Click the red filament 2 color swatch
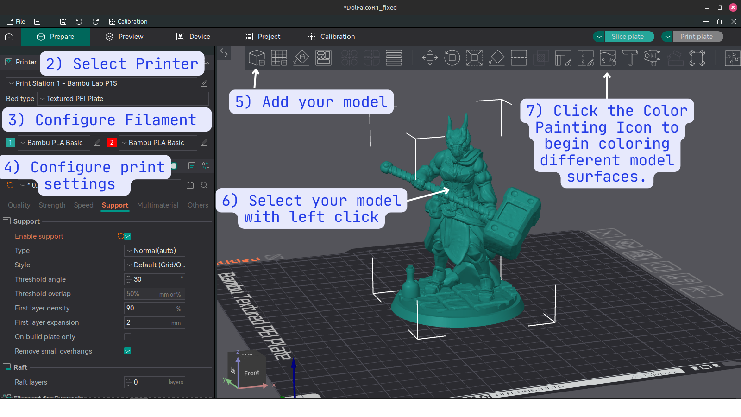This screenshot has height=417, width=741. tap(112, 143)
